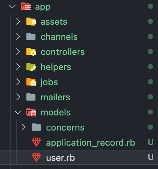Click the assets folder icon
The width and height of the screenshot is (158, 169).
coord(31,22)
